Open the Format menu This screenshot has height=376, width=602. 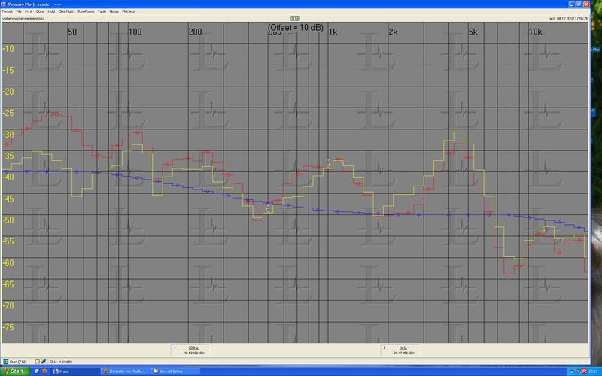point(7,11)
